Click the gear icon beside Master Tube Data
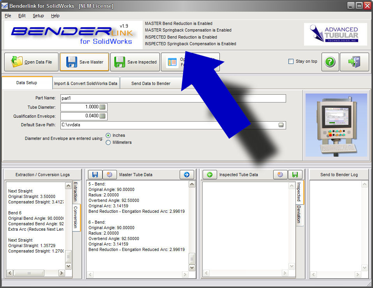 coord(110,175)
